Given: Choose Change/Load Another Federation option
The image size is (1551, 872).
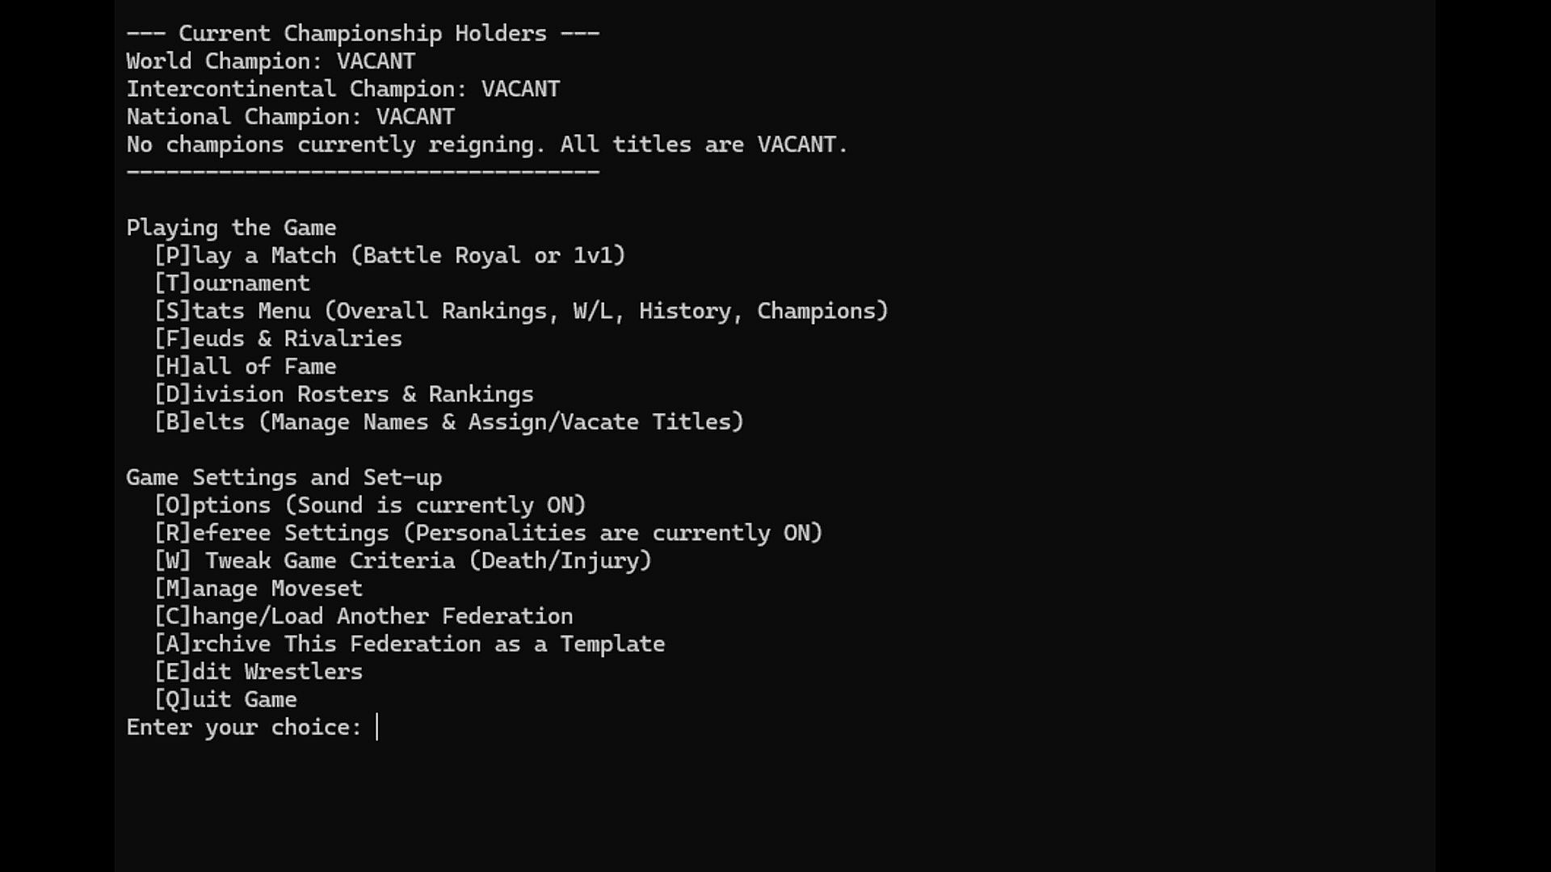Looking at the screenshot, I should click(364, 616).
